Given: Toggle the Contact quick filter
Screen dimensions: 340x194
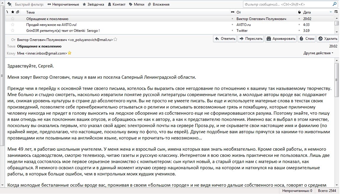Looking at the screenshot, I should click(x=117, y=4).
